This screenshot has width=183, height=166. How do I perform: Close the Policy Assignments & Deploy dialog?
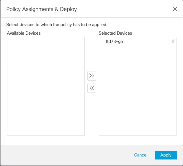pos(175,9)
